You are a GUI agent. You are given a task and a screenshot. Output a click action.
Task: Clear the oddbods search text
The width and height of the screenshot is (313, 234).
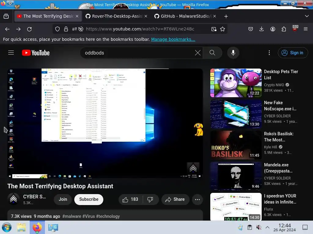click(x=198, y=53)
